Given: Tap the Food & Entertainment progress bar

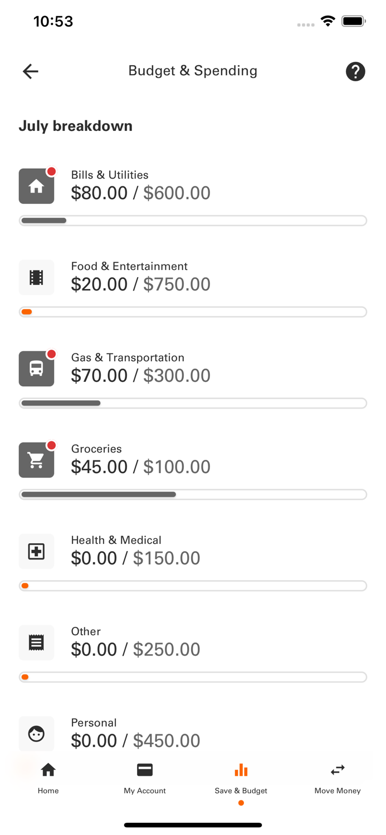Looking at the screenshot, I should click(193, 312).
